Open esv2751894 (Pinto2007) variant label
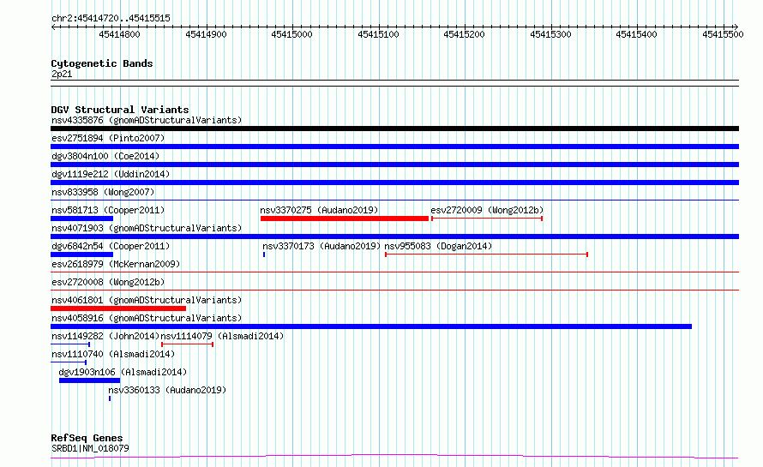The height and width of the screenshot is (467, 763). point(108,138)
